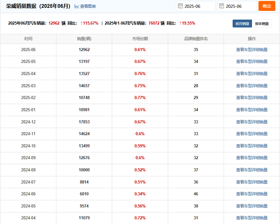Open 查看车型详细销量 for the 2024-05 row
280x224 pixels.
click(x=252, y=206)
